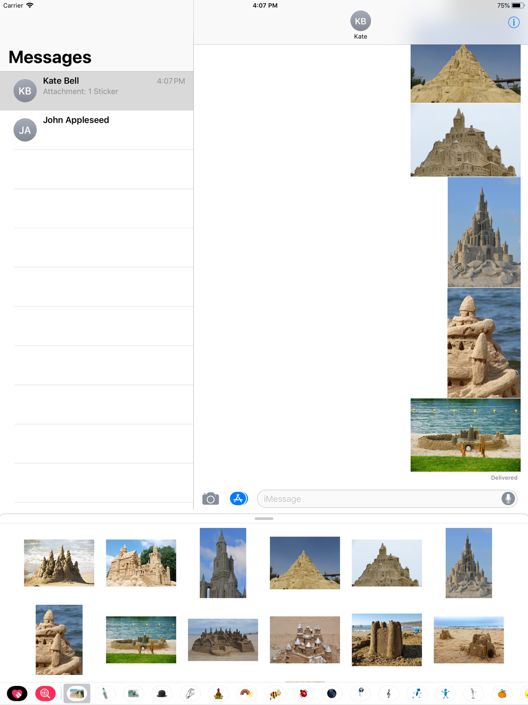This screenshot has height=705, width=528.
Task: Select the shell-topped sandcastle sticker
Action: click(305, 639)
